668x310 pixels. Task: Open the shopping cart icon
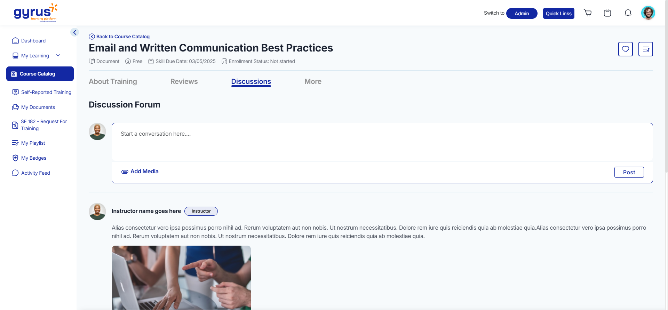pyautogui.click(x=588, y=13)
